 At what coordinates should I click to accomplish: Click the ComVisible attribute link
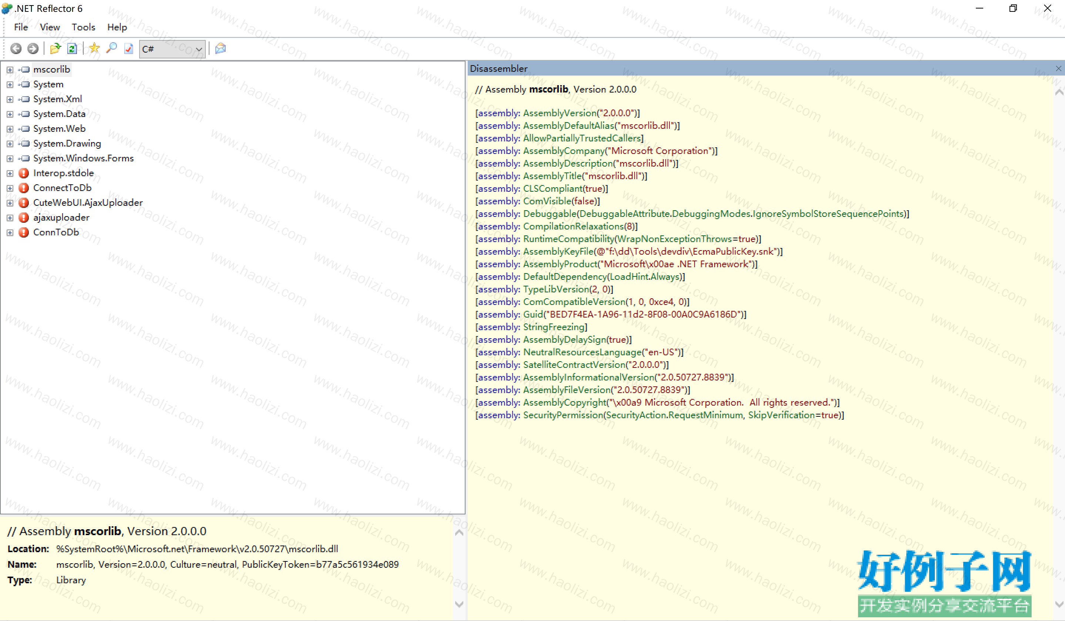pyautogui.click(x=547, y=201)
